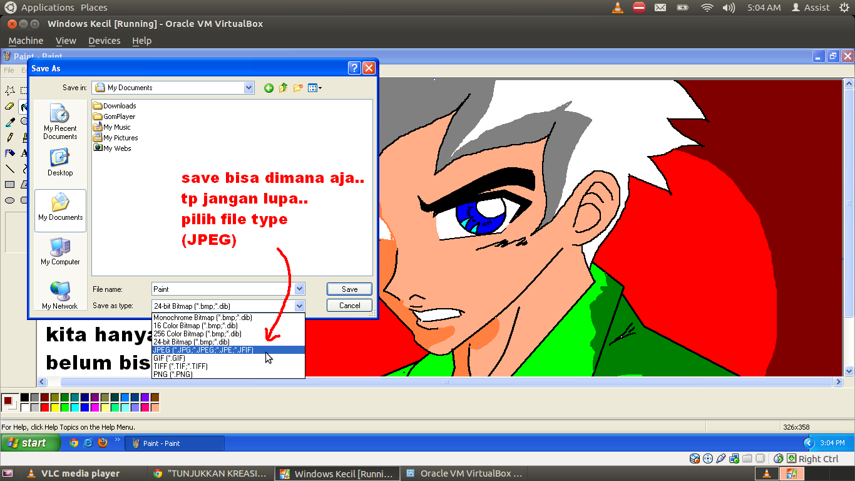Click VirtualBox optical disc status icon
This screenshot has height=481, width=855.
click(708, 458)
